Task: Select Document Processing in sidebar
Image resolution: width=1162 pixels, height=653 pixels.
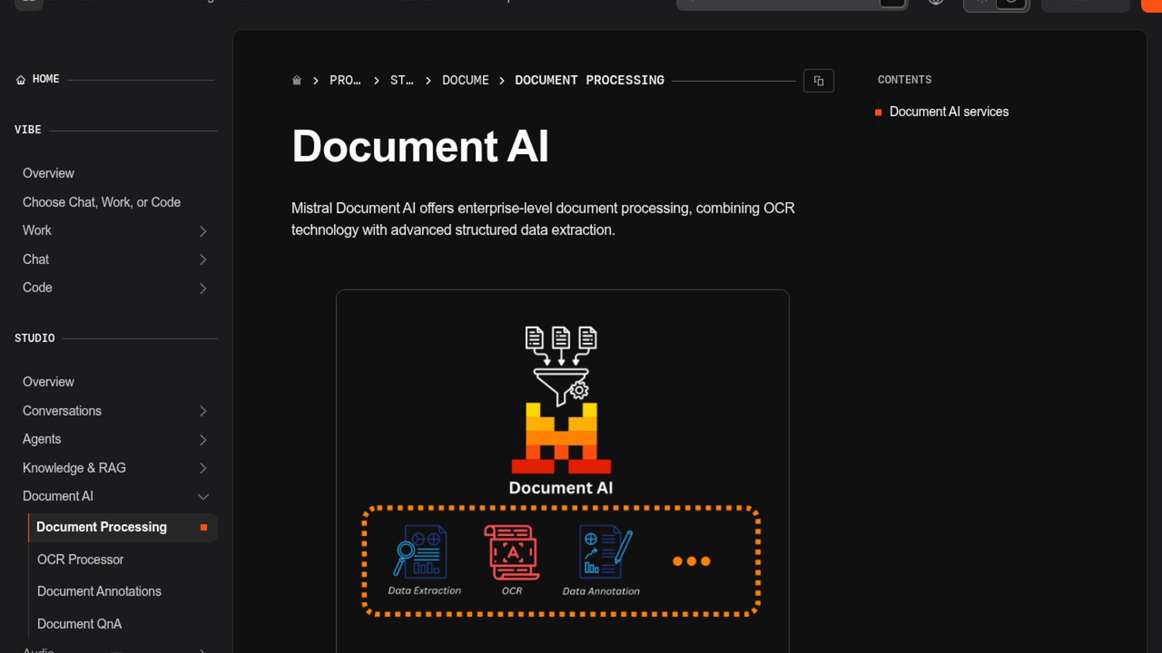Action: pyautogui.click(x=123, y=527)
